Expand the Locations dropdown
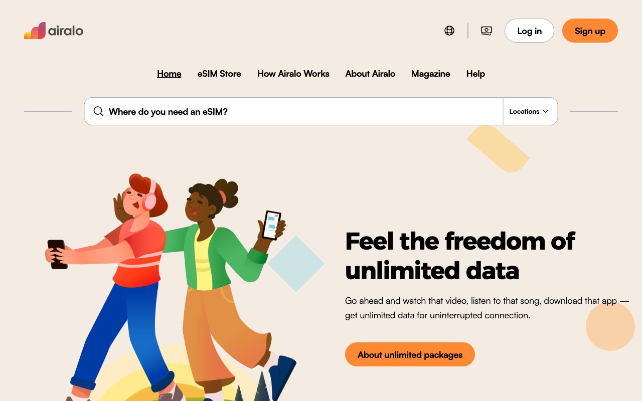642x401 pixels. tap(530, 111)
